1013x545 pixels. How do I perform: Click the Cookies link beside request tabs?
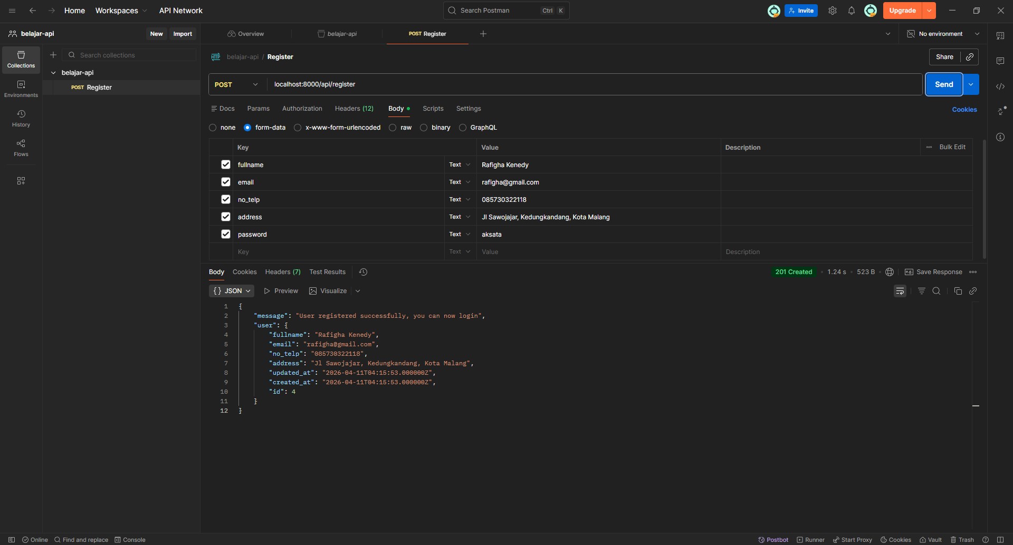(964, 110)
